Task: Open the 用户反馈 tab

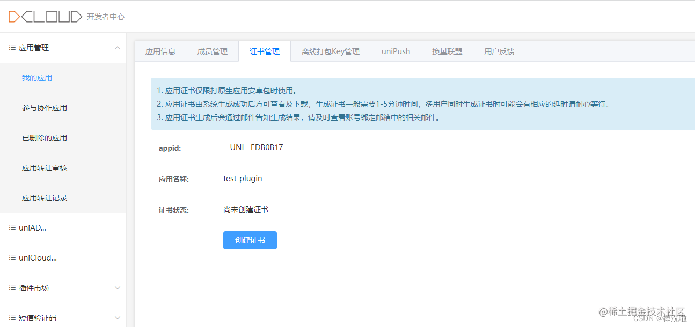Action: [499, 51]
